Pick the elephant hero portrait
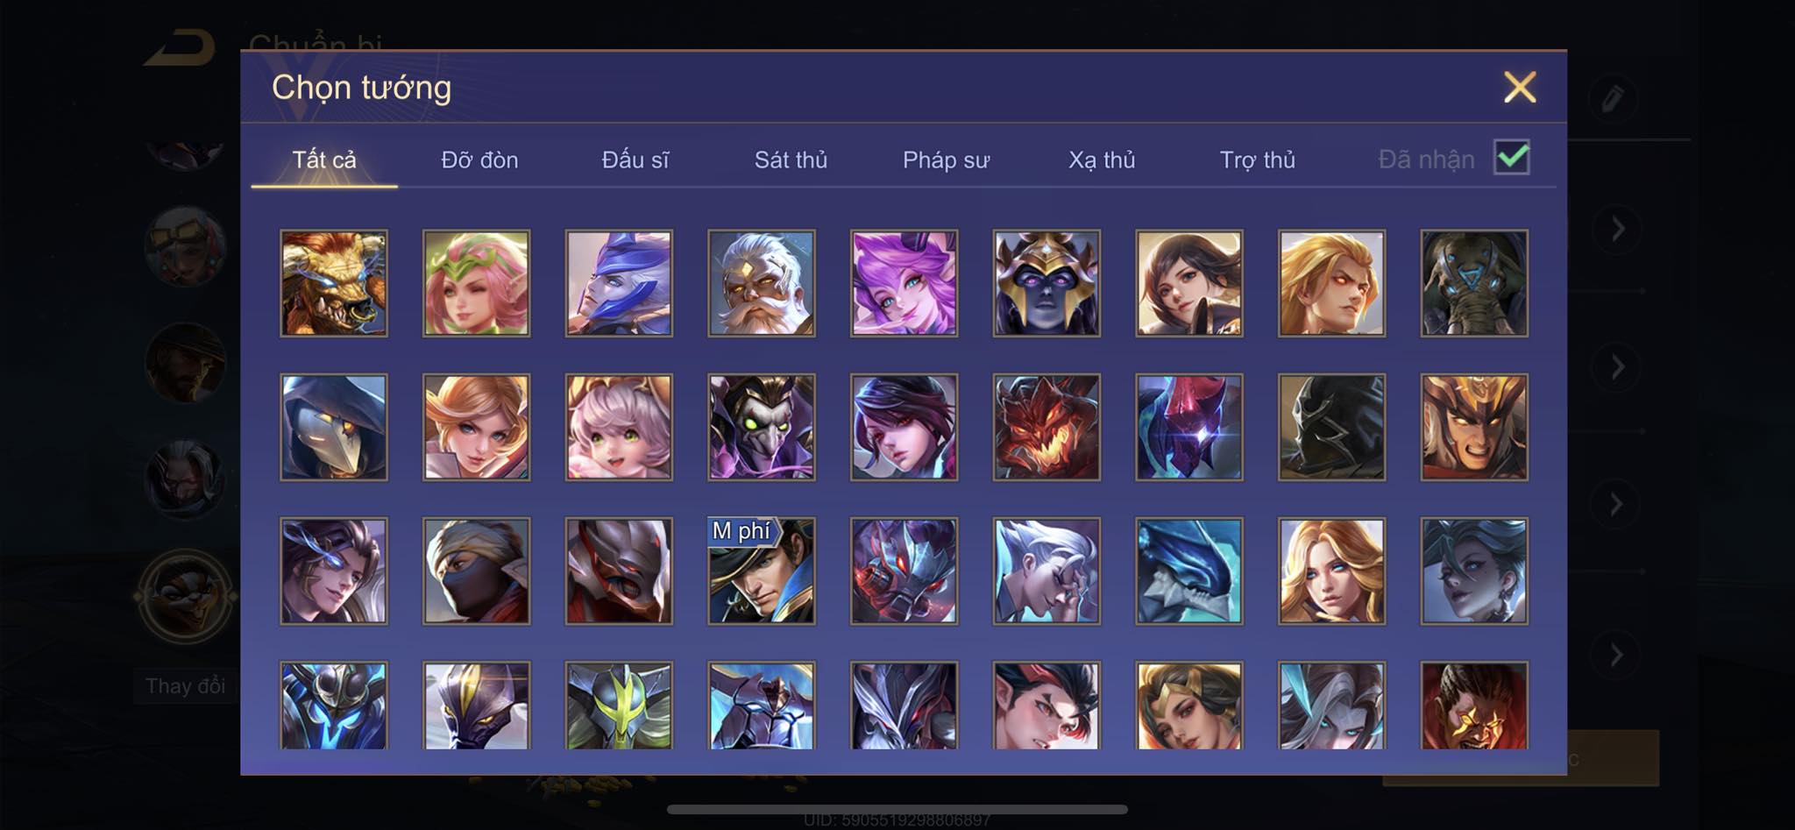This screenshot has height=830, width=1795. [x=1474, y=283]
